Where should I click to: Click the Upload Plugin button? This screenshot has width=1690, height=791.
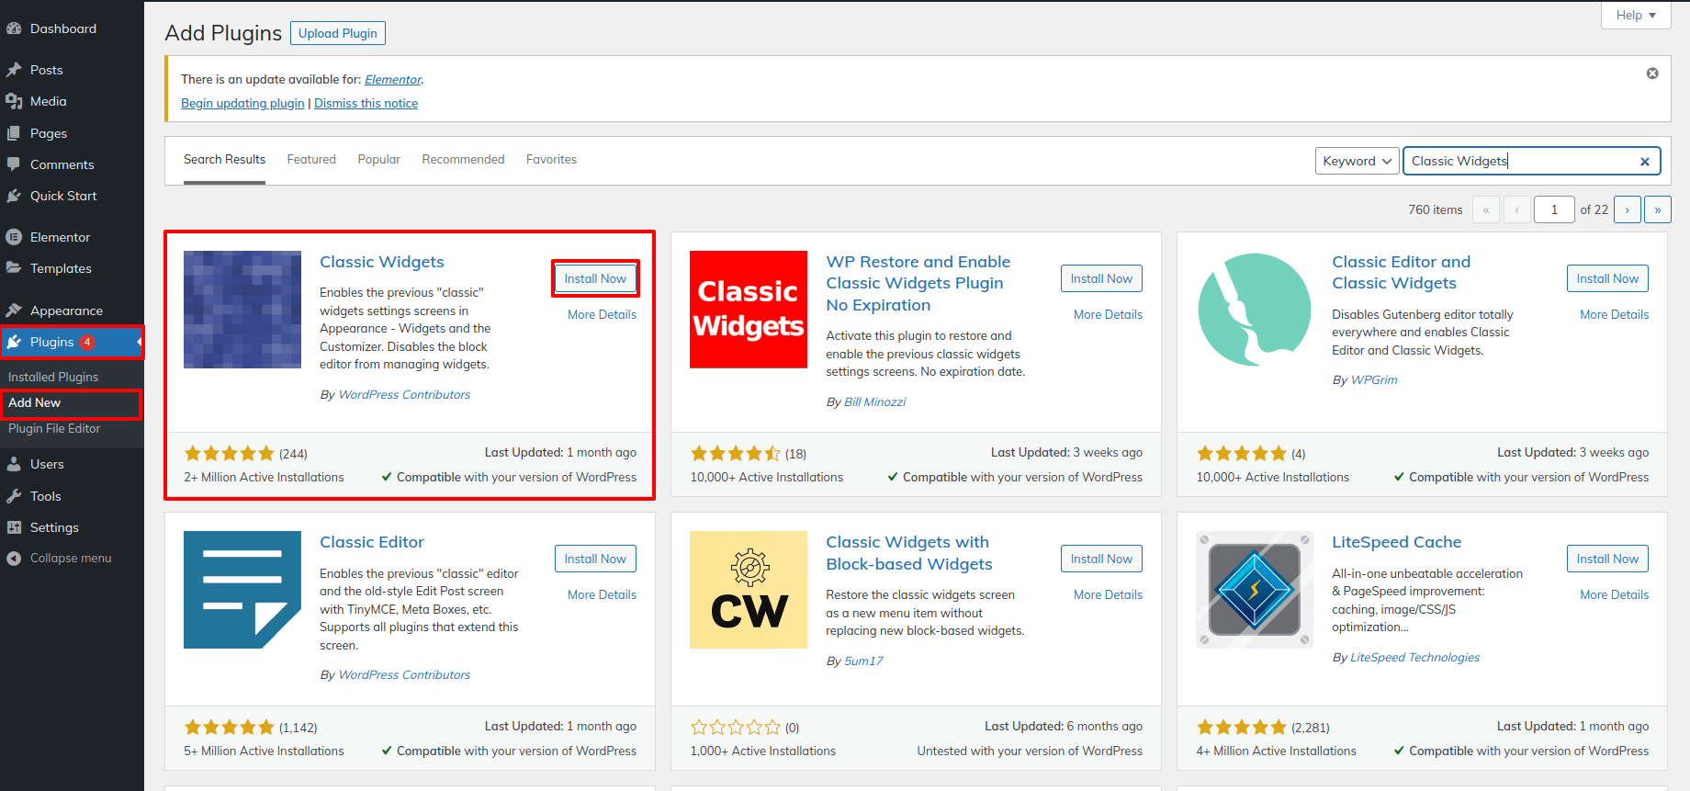(338, 33)
